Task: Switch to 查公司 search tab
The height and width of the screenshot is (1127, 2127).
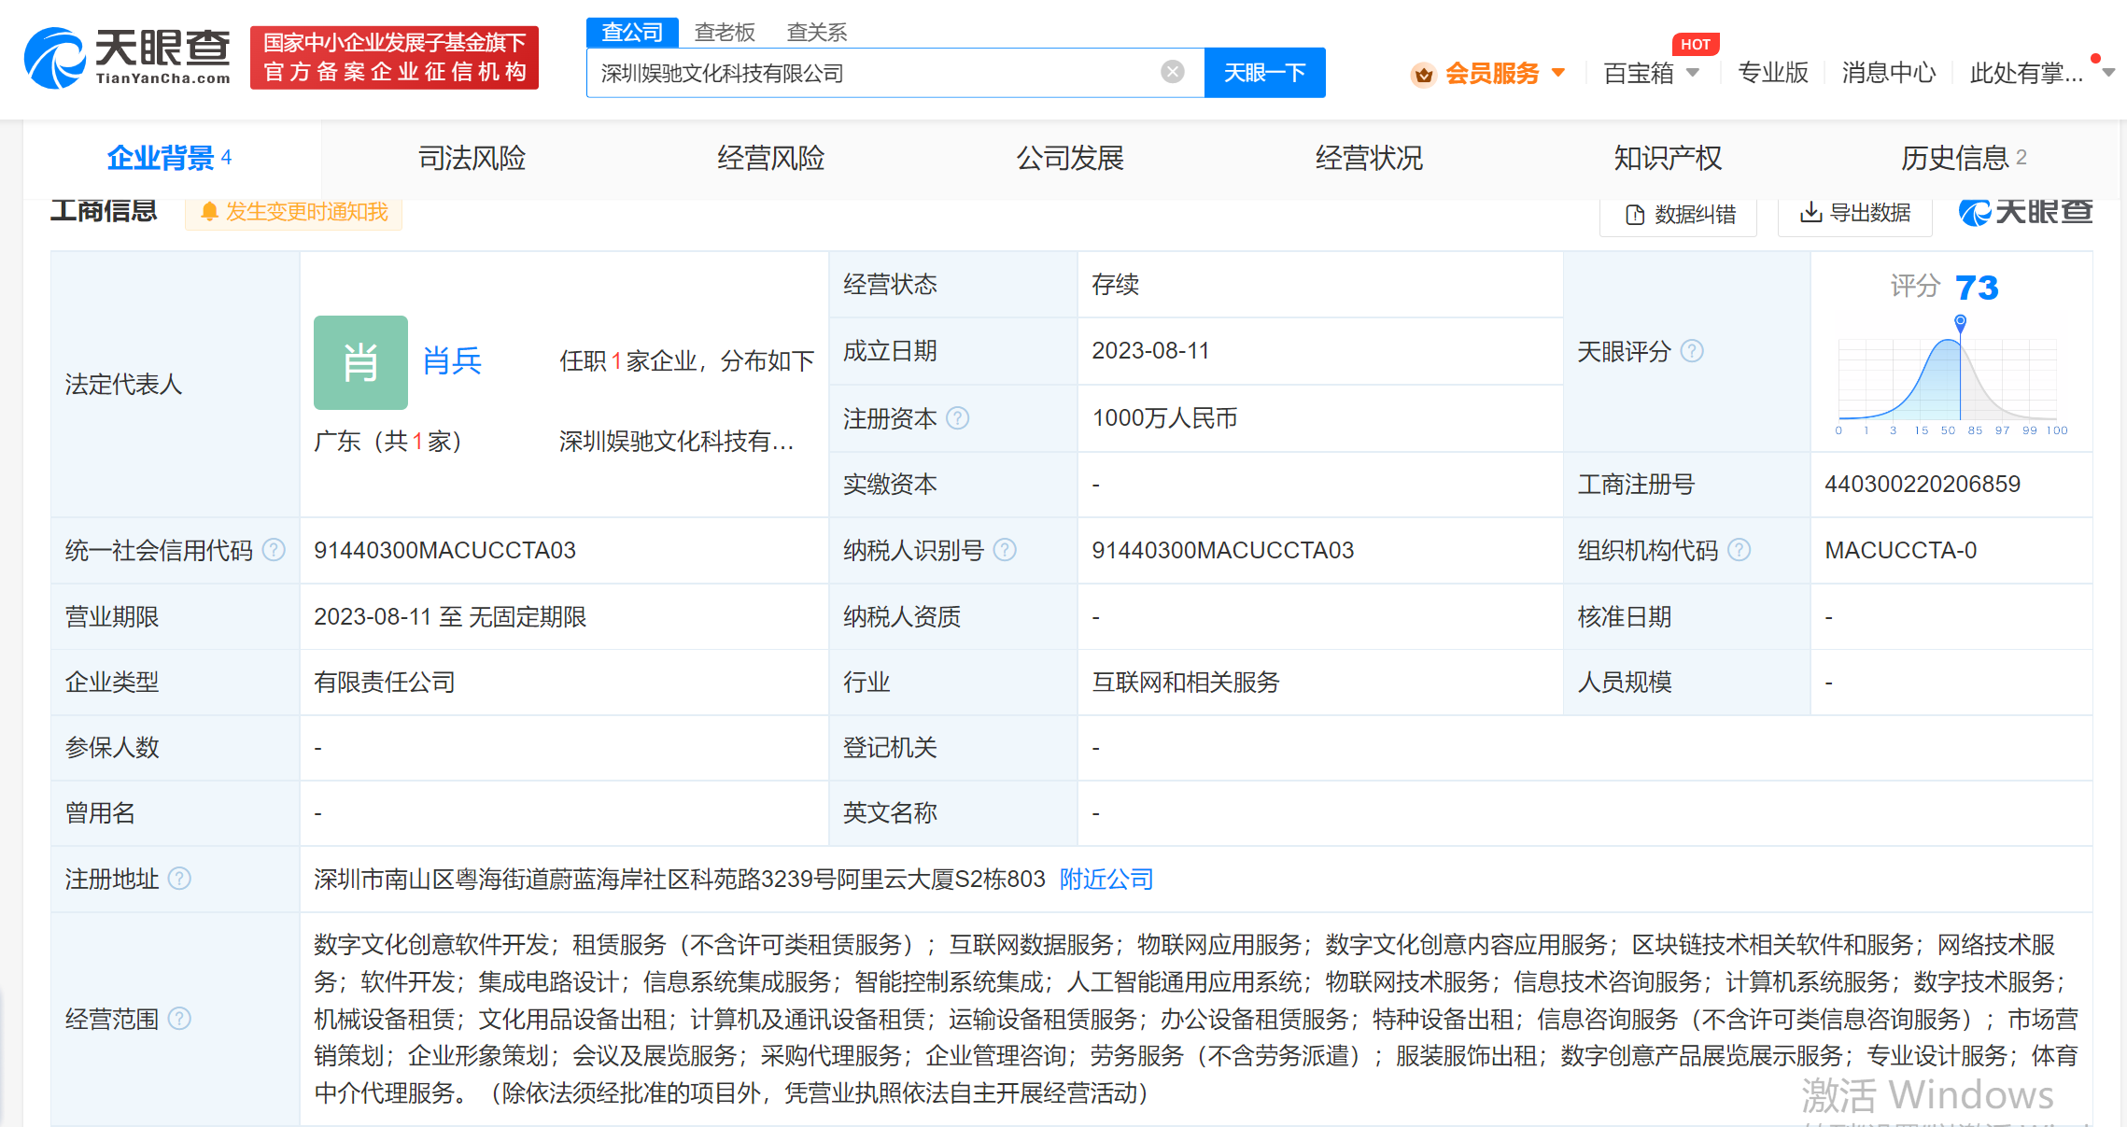Action: click(632, 33)
